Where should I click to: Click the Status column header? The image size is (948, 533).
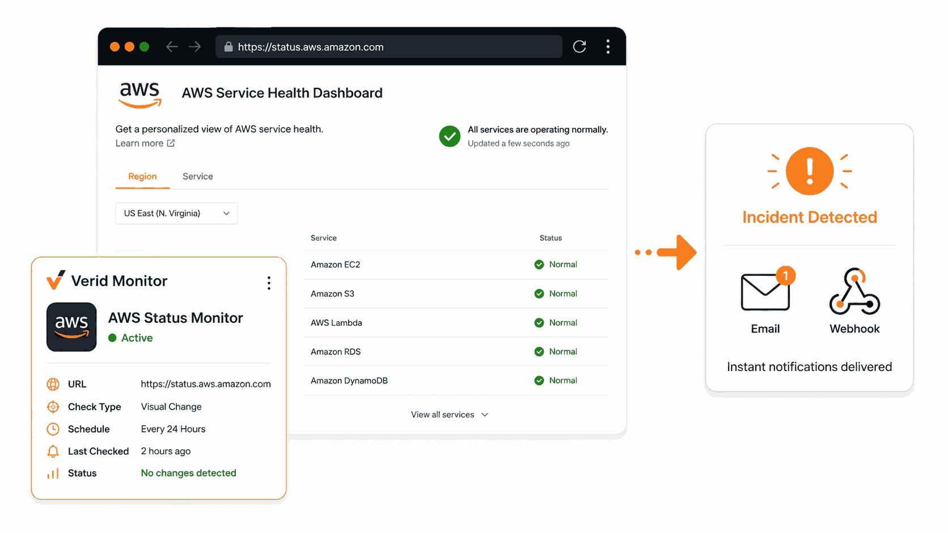click(551, 238)
